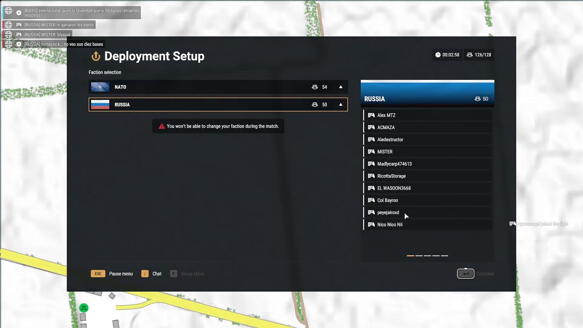
Task: Click the faction change warning message
Action: tap(218, 126)
